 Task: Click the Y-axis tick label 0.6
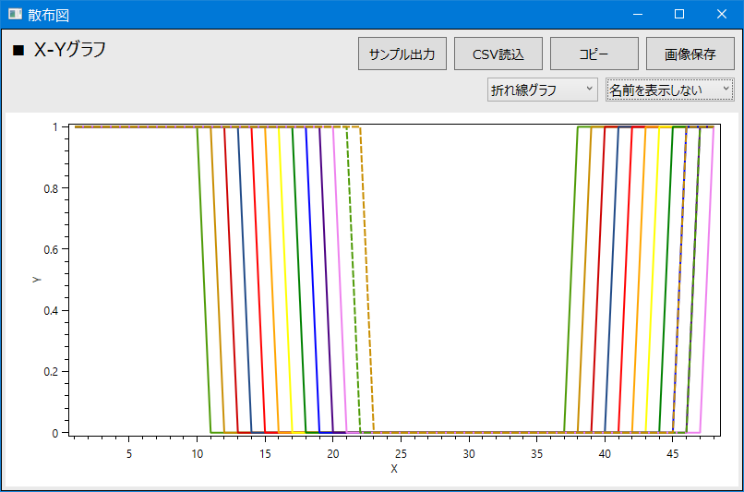point(51,250)
